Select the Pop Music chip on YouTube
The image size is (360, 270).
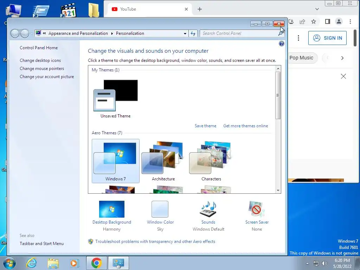tap(303, 58)
